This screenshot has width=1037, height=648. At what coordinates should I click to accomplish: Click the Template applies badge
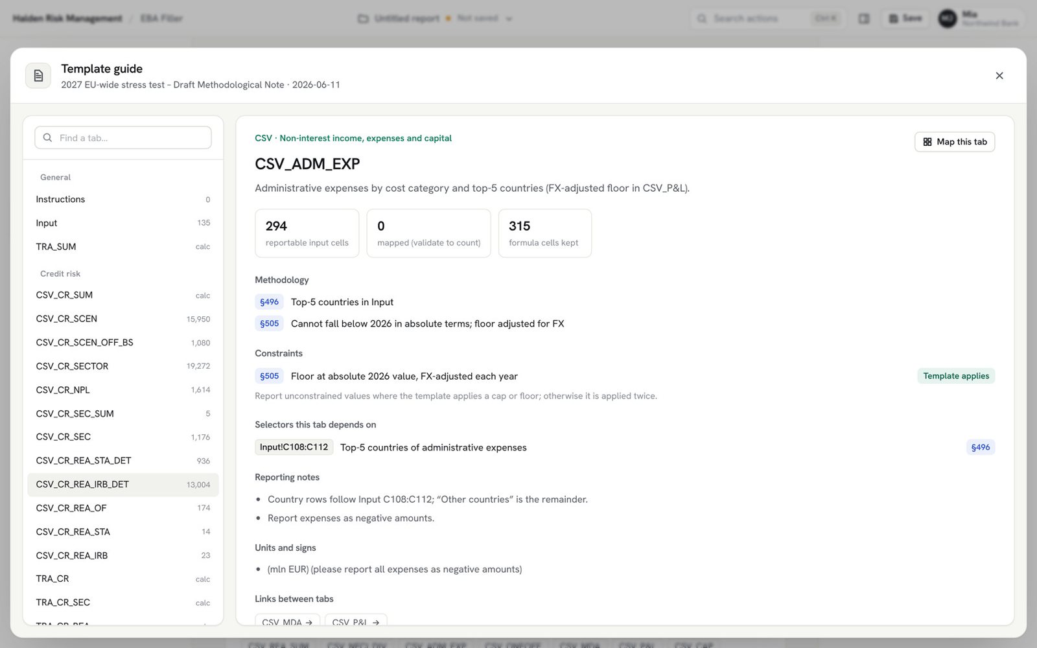[956, 376]
